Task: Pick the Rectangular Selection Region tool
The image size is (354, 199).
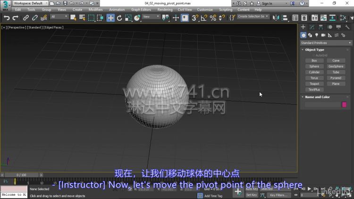Action: coord(91,18)
